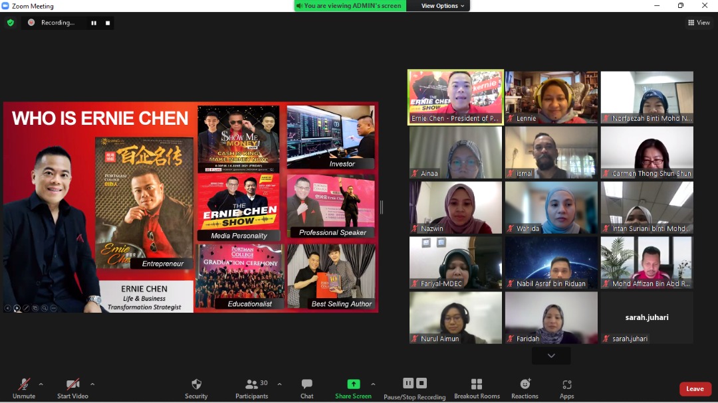Click 'Investor' caption on shared slide
Screen dimensions: 718x403
pyautogui.click(x=342, y=164)
